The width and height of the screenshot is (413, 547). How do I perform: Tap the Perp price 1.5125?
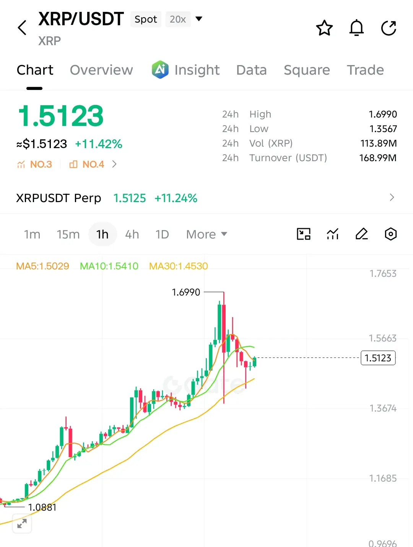(130, 198)
